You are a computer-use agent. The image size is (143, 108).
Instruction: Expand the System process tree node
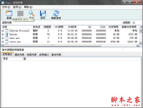click(3, 34)
